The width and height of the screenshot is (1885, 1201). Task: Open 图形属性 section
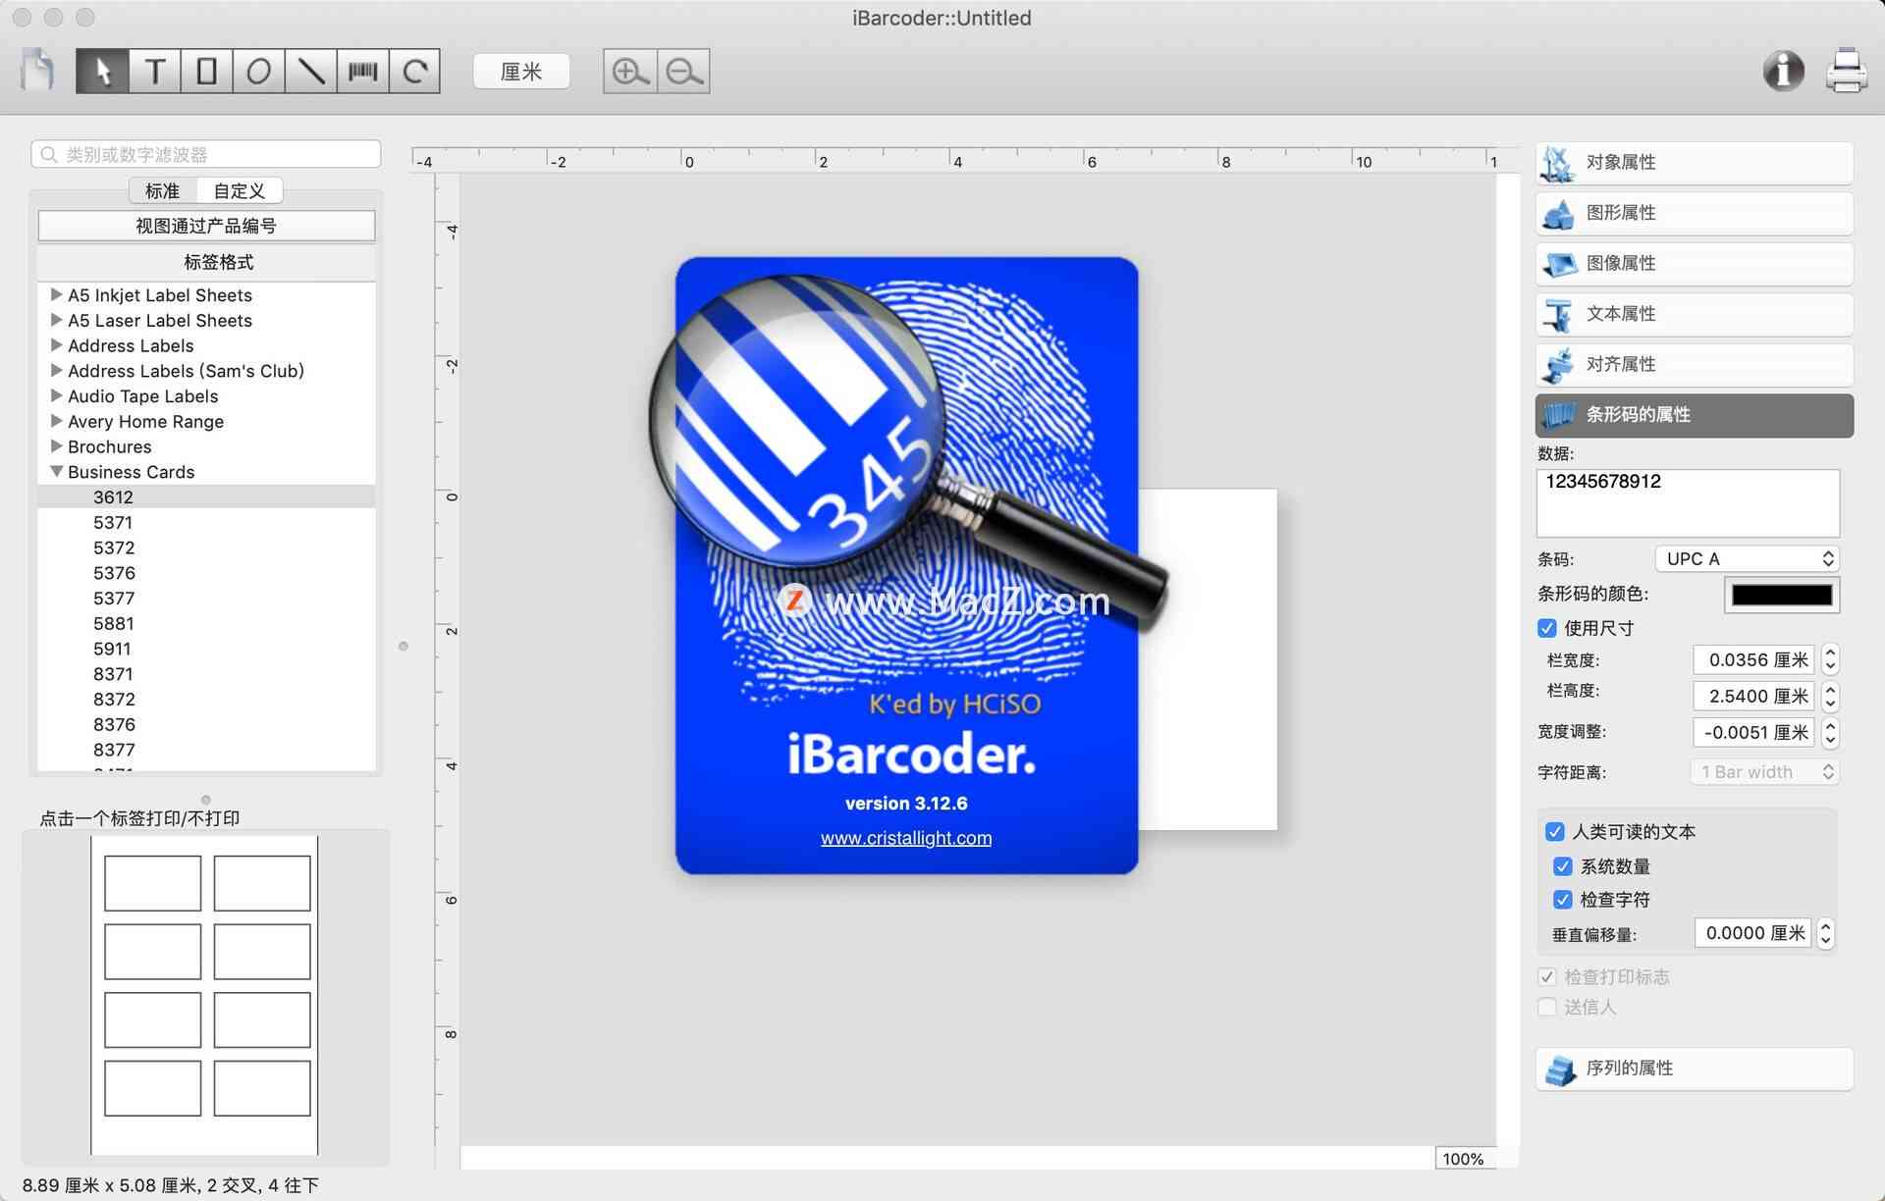click(x=1695, y=213)
